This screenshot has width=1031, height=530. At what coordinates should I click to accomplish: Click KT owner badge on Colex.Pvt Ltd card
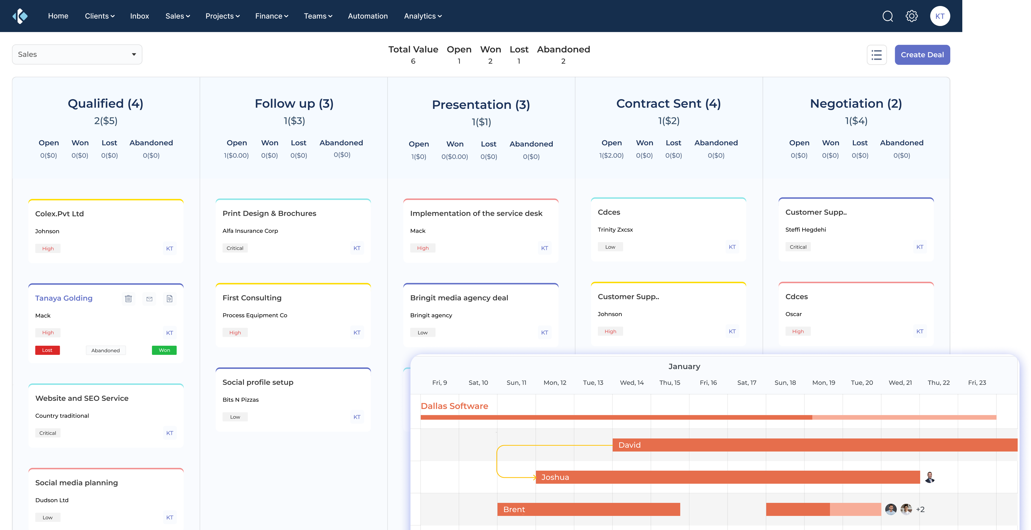point(170,248)
